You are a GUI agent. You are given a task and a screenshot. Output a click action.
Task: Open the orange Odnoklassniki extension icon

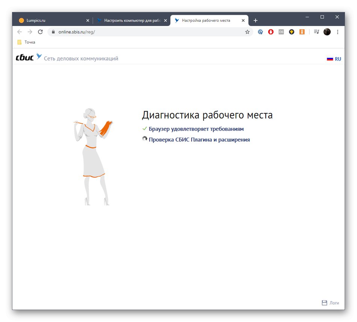pyautogui.click(x=302, y=32)
